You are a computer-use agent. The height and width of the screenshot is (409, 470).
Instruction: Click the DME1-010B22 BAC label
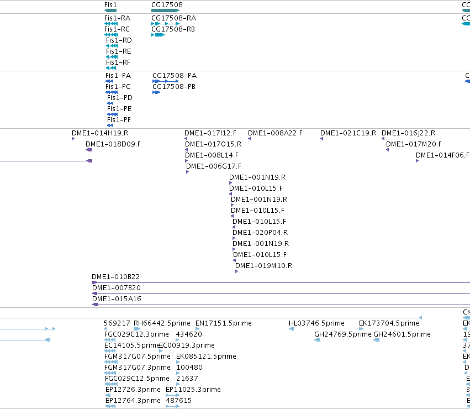(115, 277)
